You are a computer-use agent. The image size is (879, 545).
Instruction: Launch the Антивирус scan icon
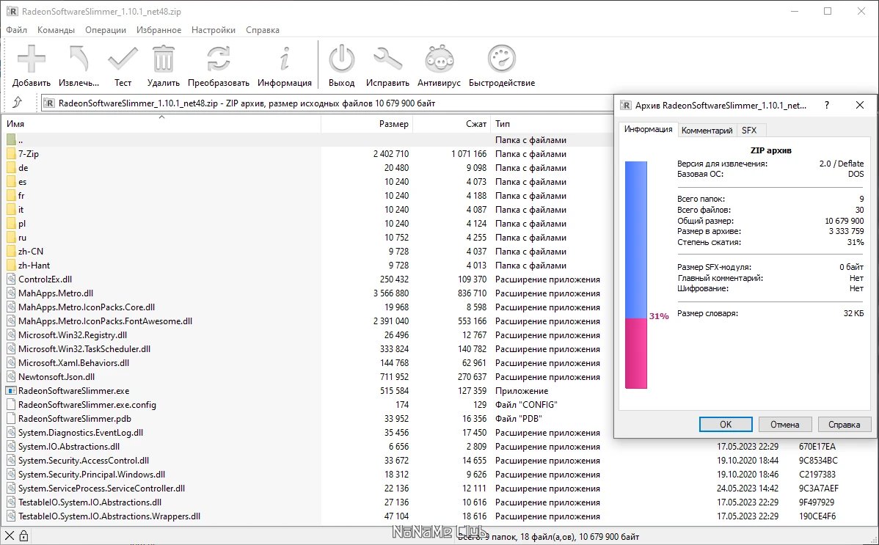[x=439, y=59]
